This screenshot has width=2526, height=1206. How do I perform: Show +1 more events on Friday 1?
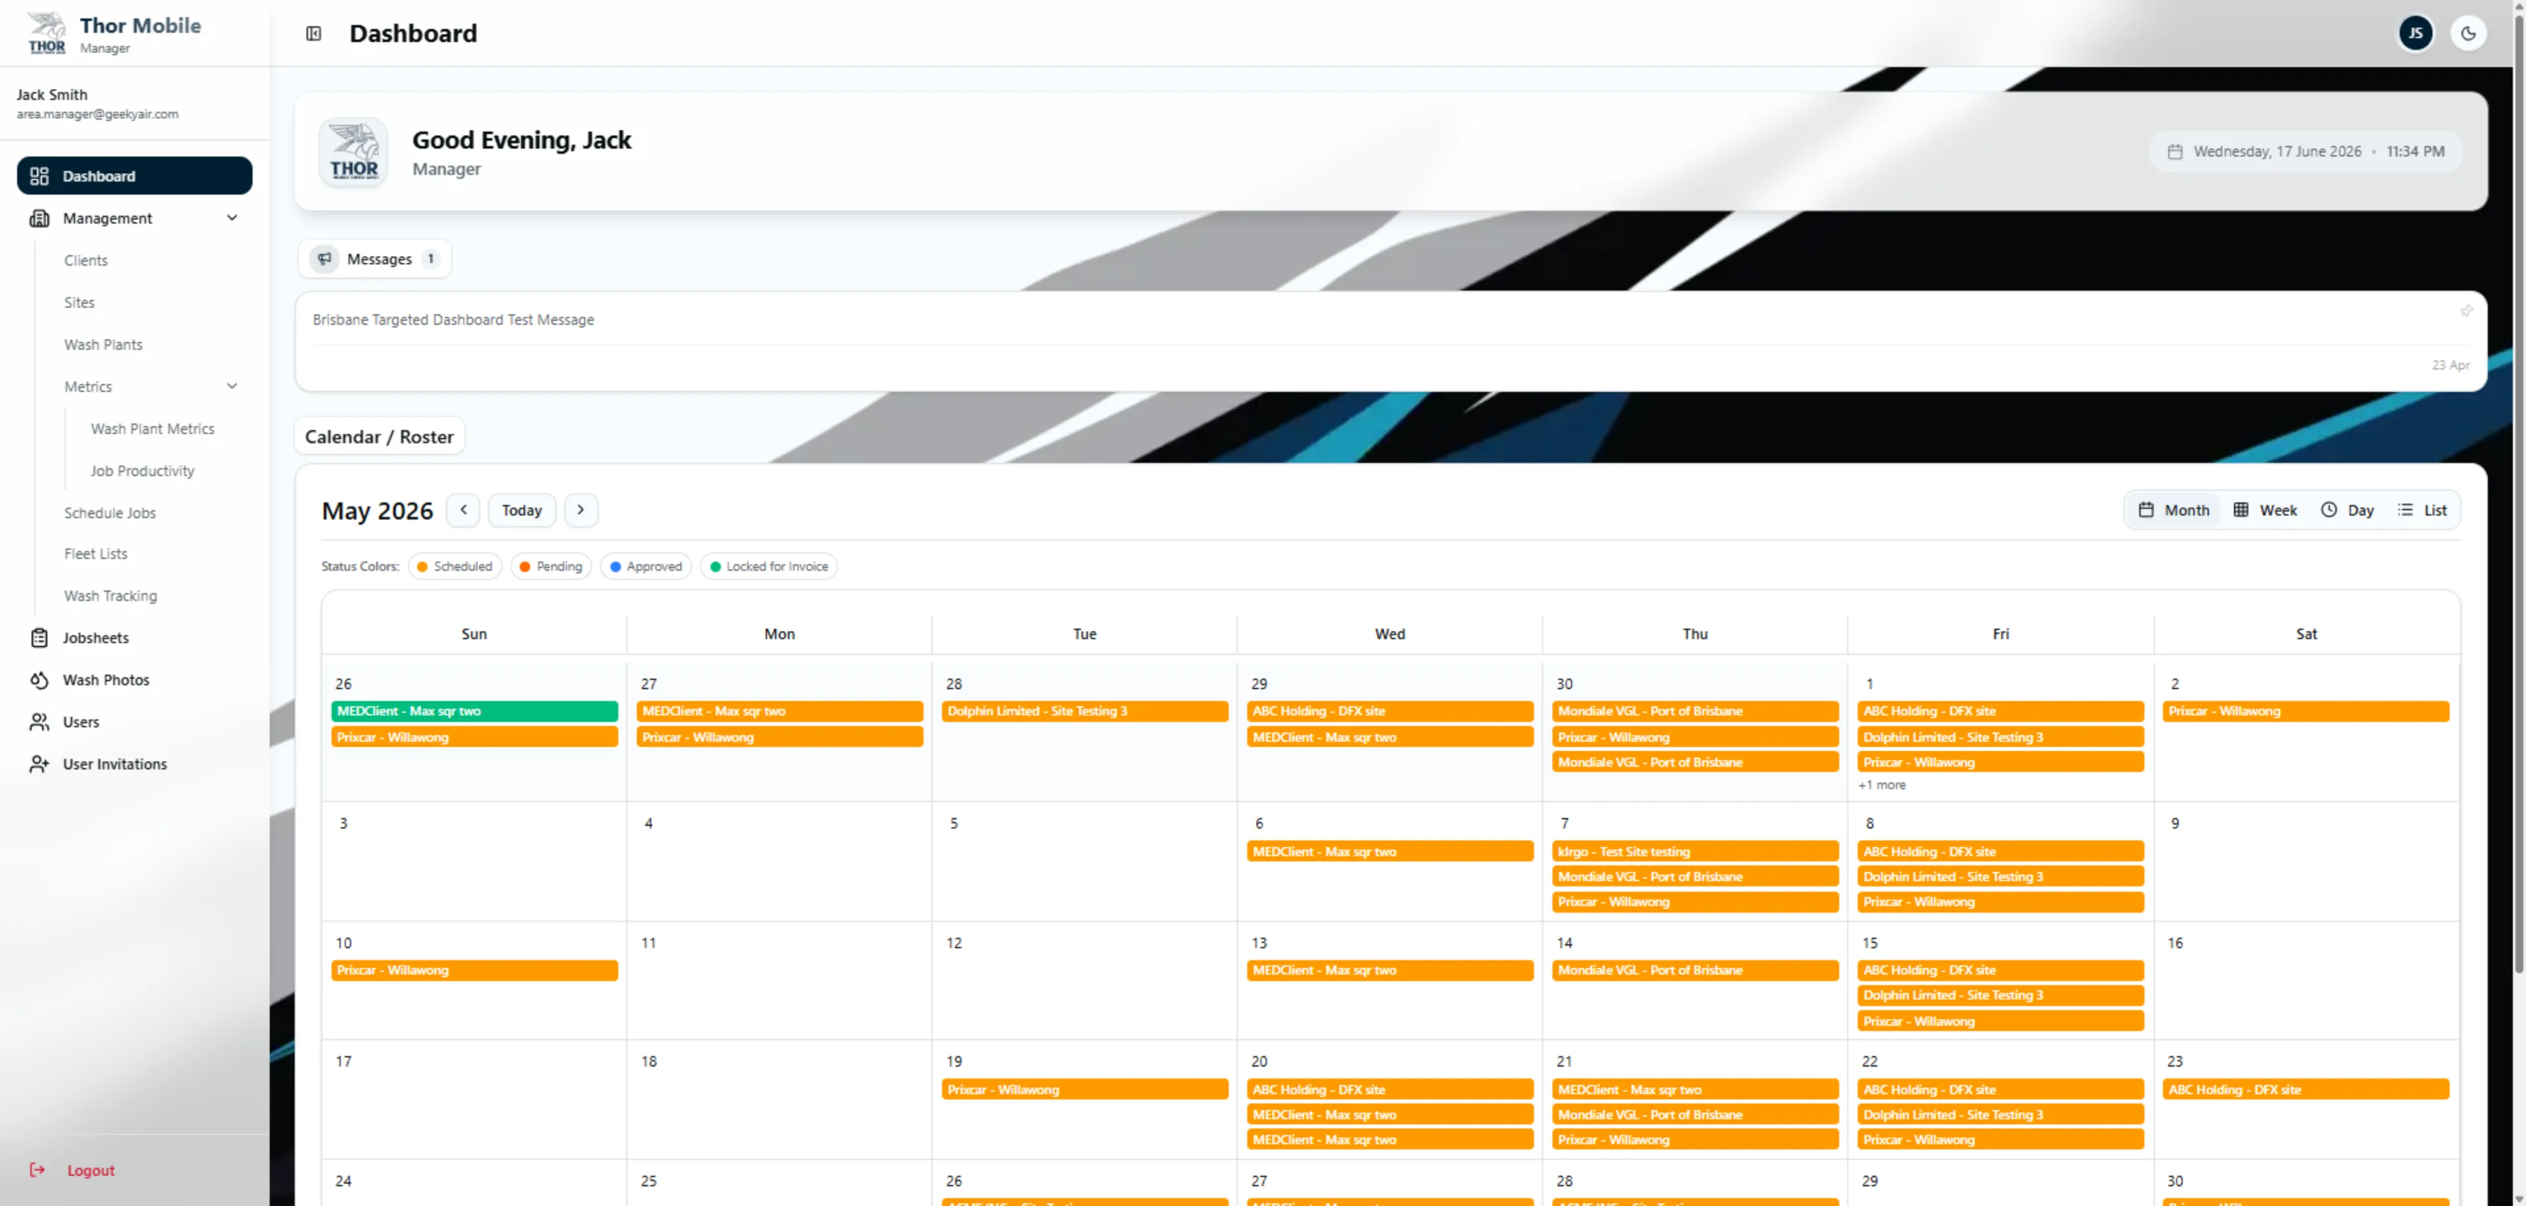click(1882, 785)
